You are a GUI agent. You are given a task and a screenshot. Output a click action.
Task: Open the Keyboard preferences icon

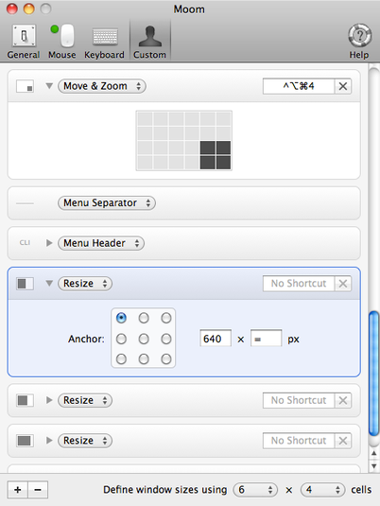tap(104, 42)
